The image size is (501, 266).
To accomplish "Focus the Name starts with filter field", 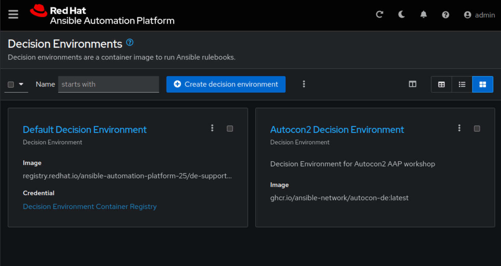I will (109, 84).
